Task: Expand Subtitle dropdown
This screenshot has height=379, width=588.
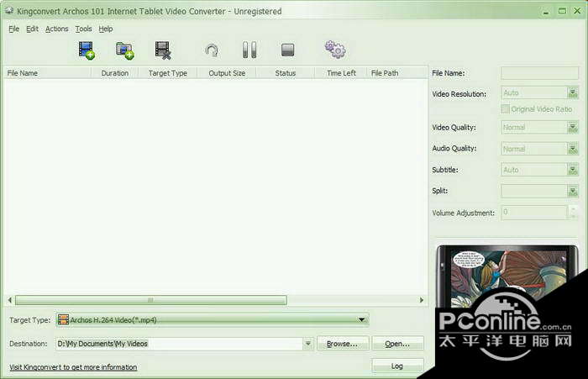Action: tap(572, 170)
